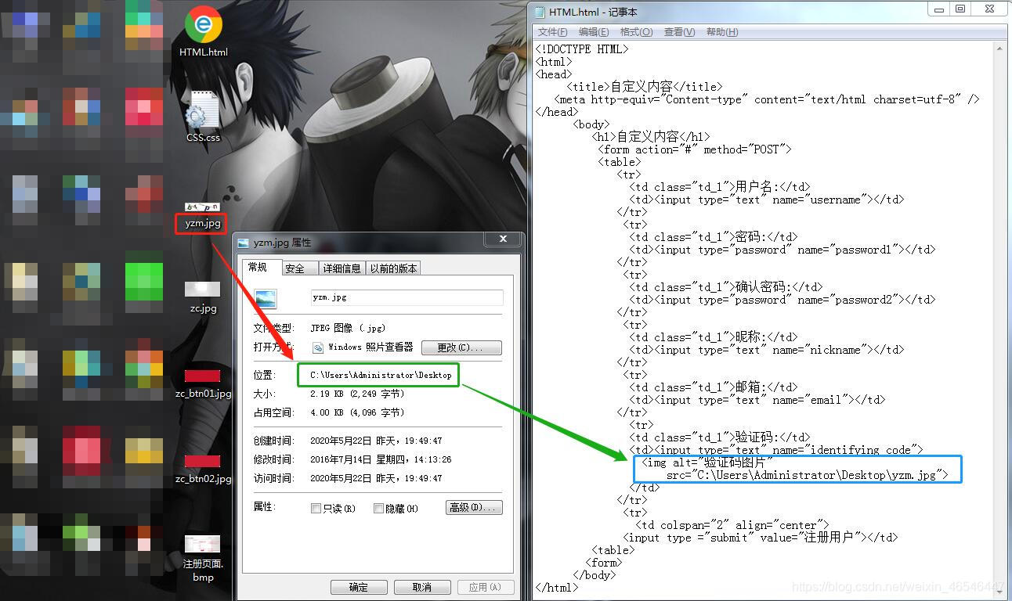The image size is (1012, 601).
Task: Click the <h1>自定义内容</h1> line
Action: (x=651, y=137)
